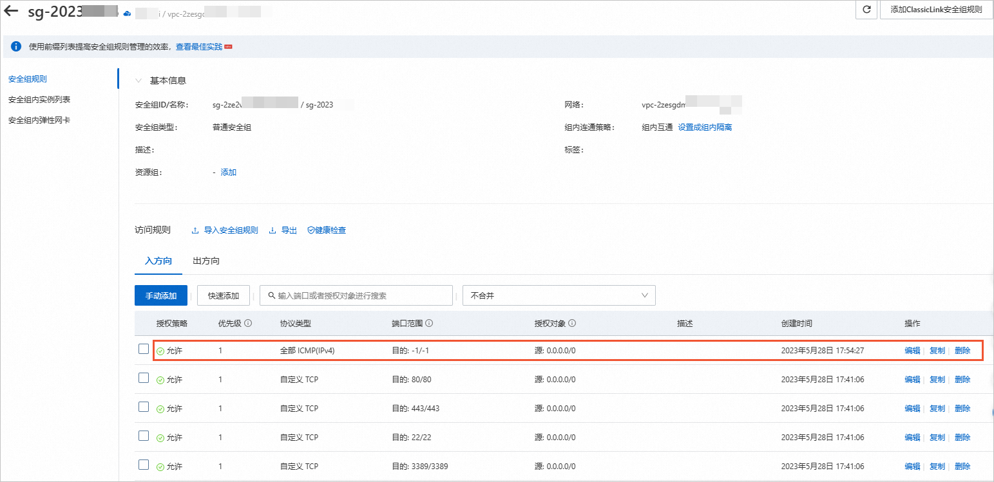Click the health check shield icon
The image size is (994, 482).
311,230
